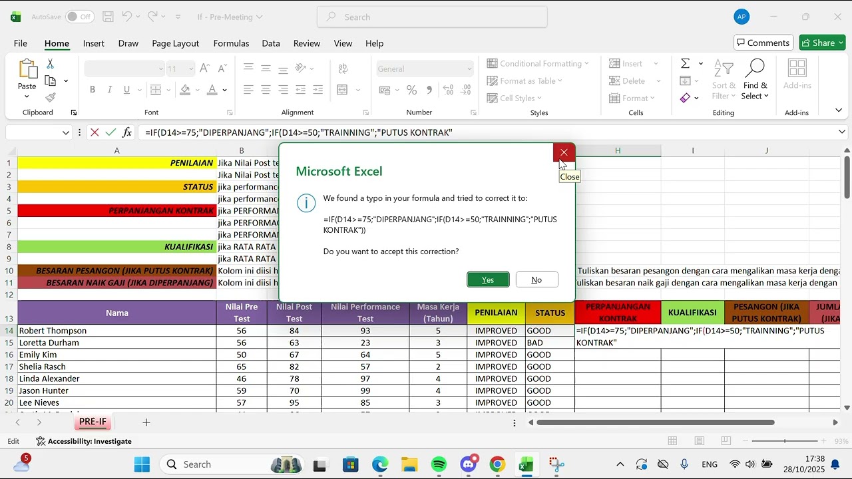Click the Delete cells button
Image resolution: width=852 pixels, height=479 pixels.
click(627, 80)
